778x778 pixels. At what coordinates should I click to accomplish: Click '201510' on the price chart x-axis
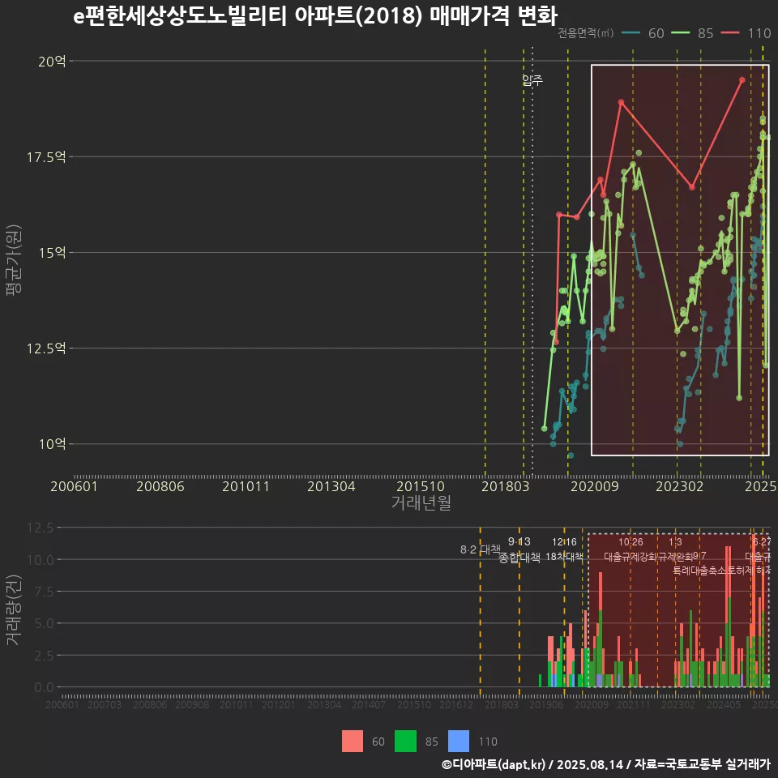coord(421,486)
